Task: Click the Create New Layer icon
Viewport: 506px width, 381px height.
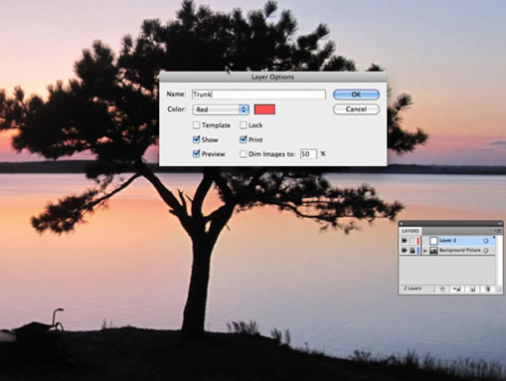Action: click(472, 288)
